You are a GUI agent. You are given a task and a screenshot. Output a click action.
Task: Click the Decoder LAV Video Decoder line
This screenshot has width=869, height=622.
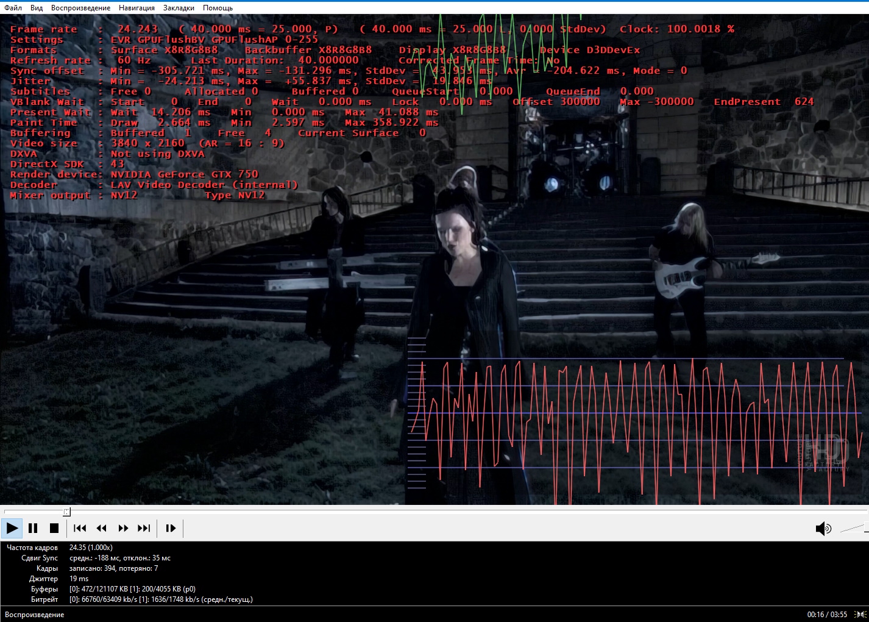[154, 185]
